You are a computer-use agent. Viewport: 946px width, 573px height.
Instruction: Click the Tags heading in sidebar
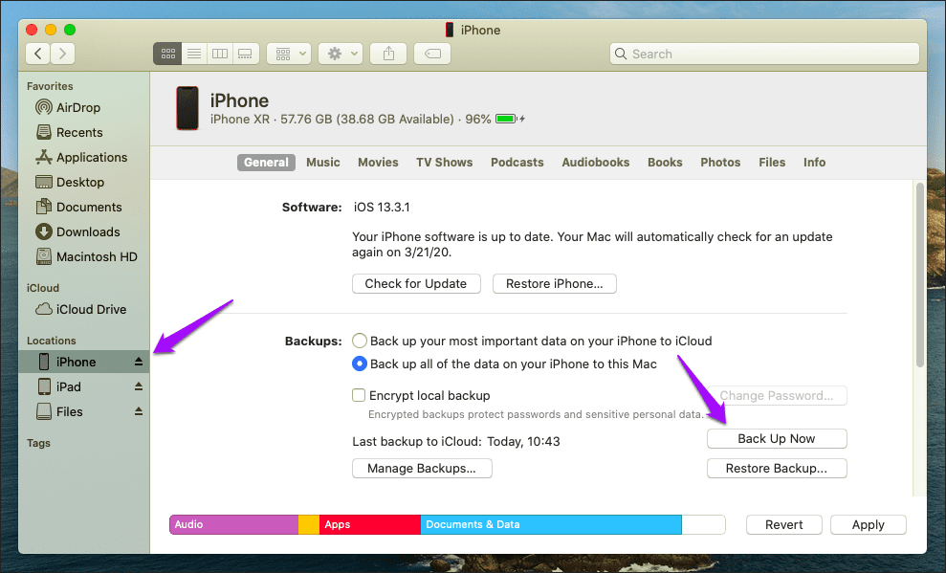click(x=38, y=443)
